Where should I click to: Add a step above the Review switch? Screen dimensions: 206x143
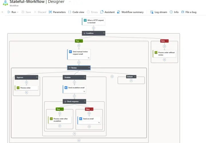tap(79, 62)
